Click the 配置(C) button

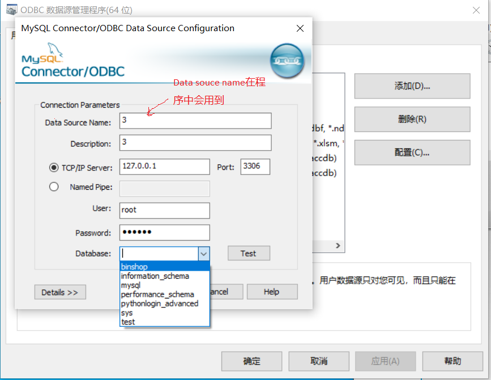[x=412, y=152]
